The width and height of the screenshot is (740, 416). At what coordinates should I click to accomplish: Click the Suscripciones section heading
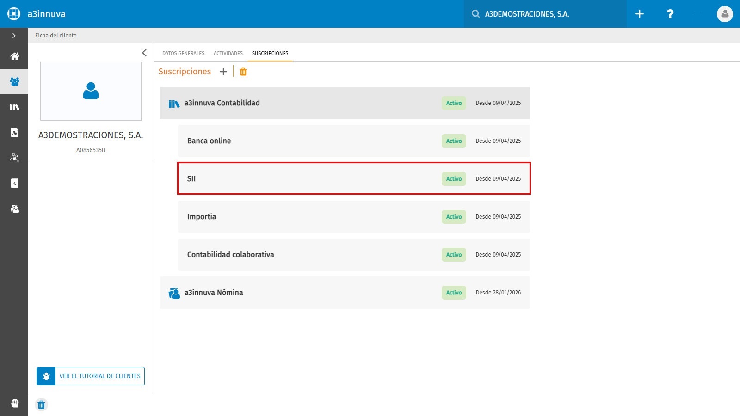(x=185, y=72)
